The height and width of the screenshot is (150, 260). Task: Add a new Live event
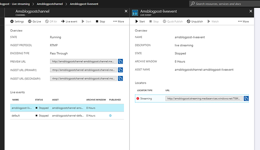pyautogui.click(x=69, y=21)
